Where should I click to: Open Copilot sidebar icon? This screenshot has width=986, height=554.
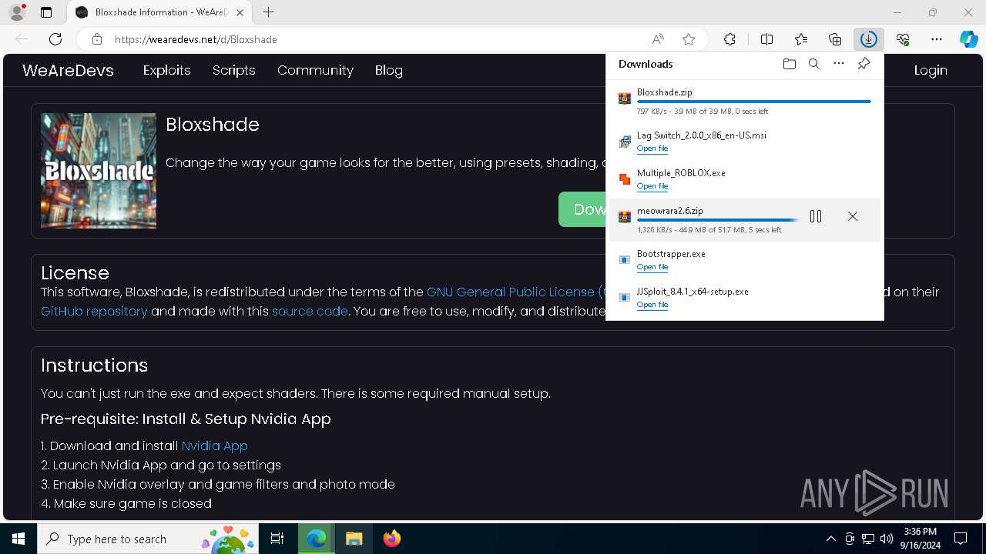(x=968, y=39)
